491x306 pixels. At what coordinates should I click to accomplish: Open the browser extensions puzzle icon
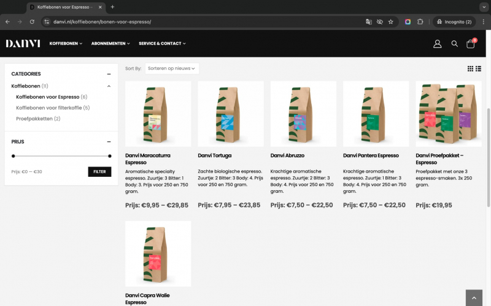tap(420, 22)
